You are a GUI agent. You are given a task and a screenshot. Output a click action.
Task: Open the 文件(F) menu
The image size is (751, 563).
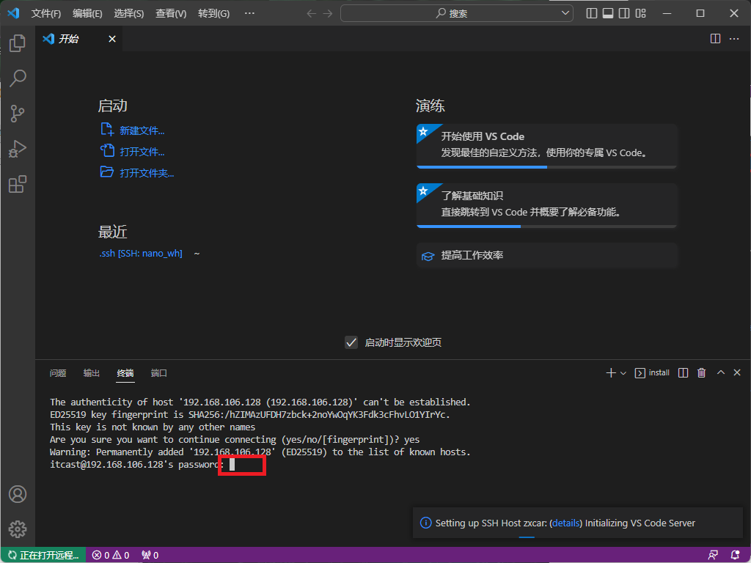tap(46, 13)
